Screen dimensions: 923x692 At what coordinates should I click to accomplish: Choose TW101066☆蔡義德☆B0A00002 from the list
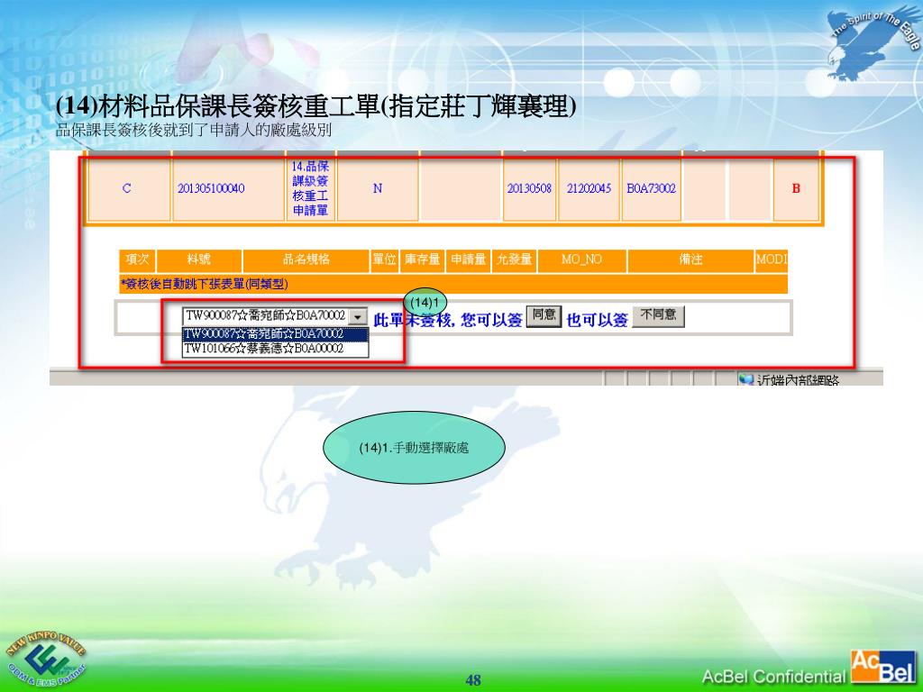pyautogui.click(x=276, y=349)
